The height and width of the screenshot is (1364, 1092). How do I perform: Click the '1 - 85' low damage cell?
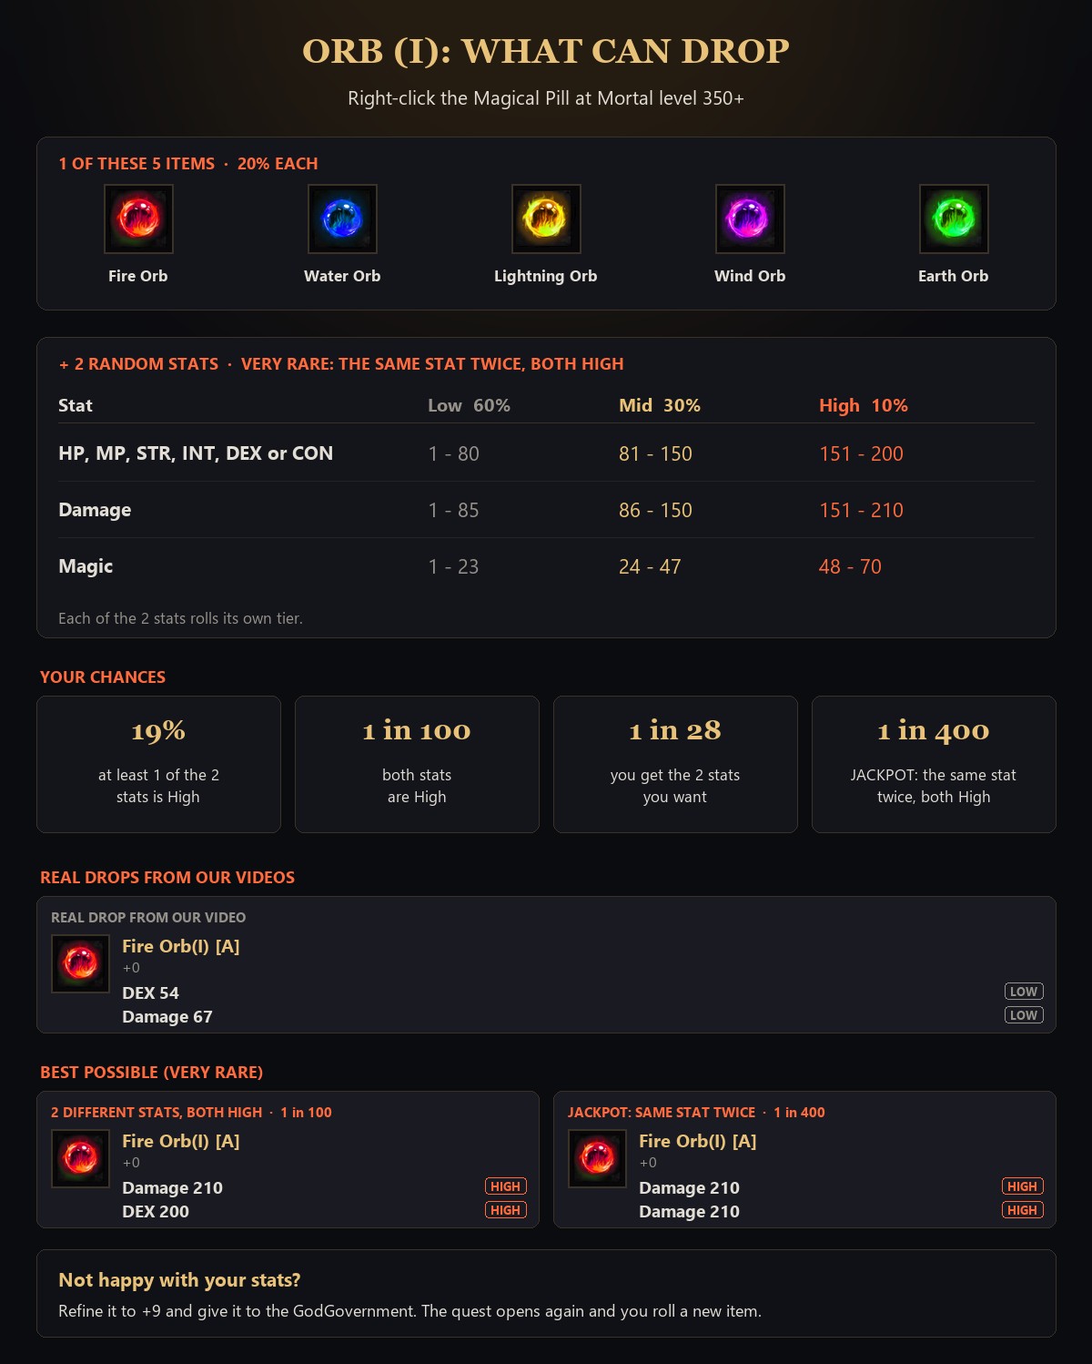454,510
